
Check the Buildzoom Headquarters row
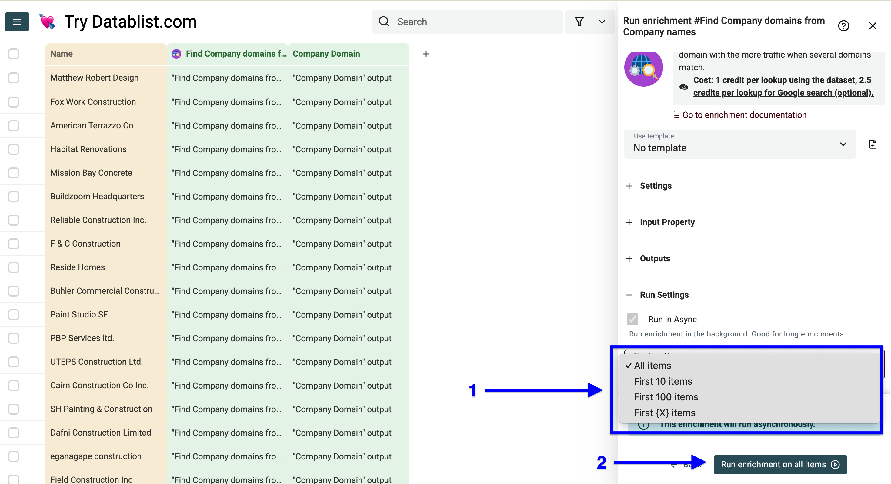pyautogui.click(x=14, y=196)
